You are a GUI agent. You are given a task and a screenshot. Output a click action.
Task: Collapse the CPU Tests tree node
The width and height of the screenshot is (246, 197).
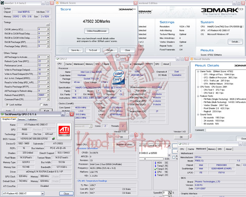tap(198, 87)
